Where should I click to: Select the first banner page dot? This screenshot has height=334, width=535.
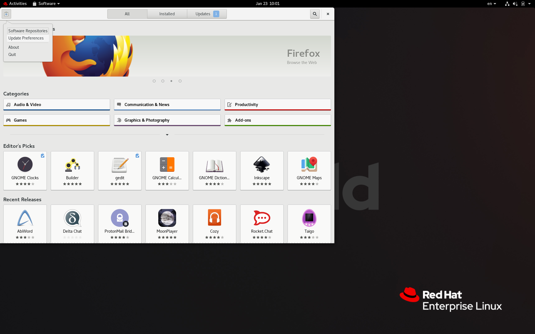154,81
